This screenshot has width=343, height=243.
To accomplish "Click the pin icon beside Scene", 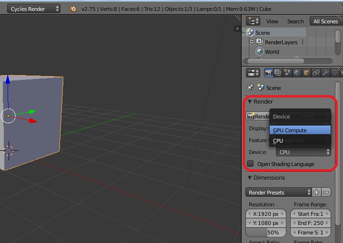I will coord(250,88).
